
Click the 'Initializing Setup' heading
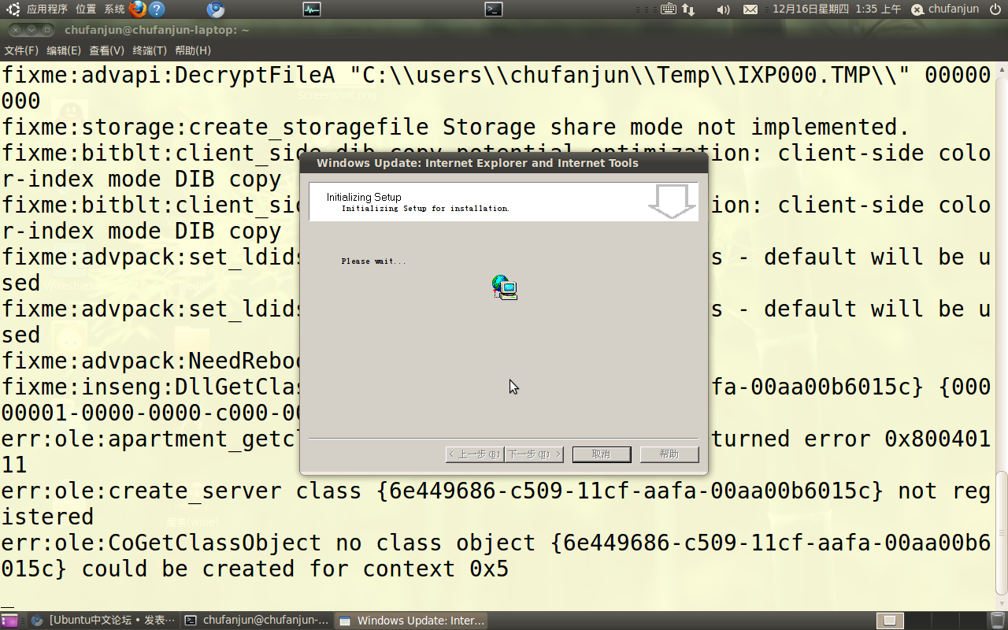(x=364, y=197)
